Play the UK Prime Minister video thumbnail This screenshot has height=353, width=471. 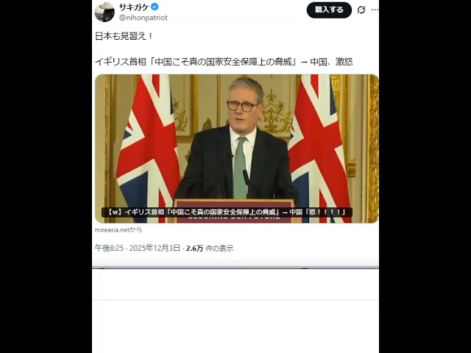(236, 149)
